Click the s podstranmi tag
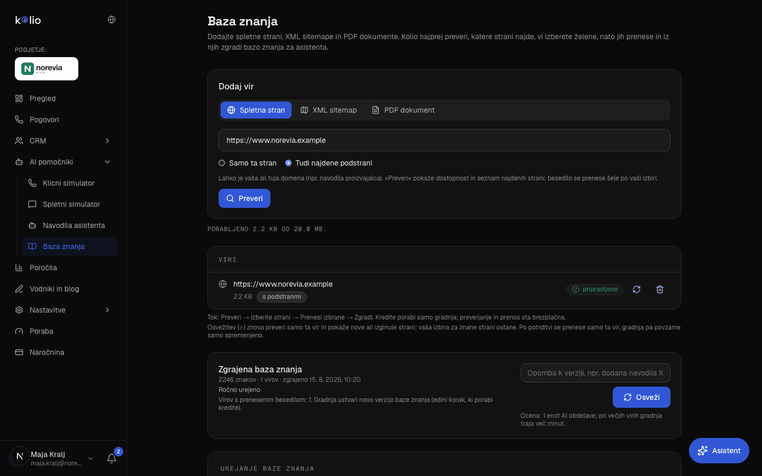Screen dimensions: 762x476 [282, 297]
